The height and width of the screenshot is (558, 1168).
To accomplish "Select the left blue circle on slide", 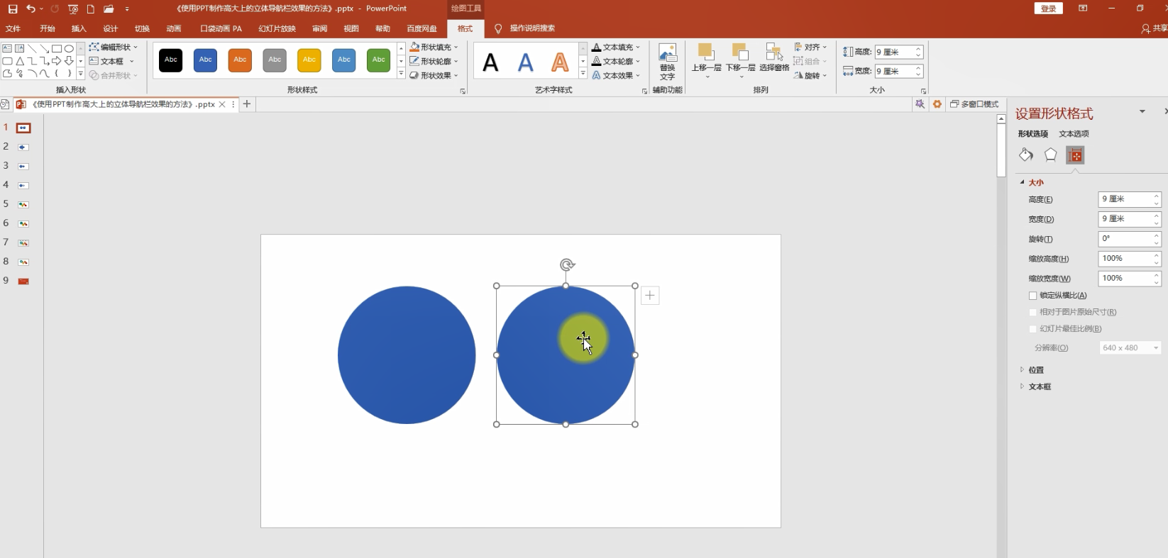I will [x=407, y=355].
